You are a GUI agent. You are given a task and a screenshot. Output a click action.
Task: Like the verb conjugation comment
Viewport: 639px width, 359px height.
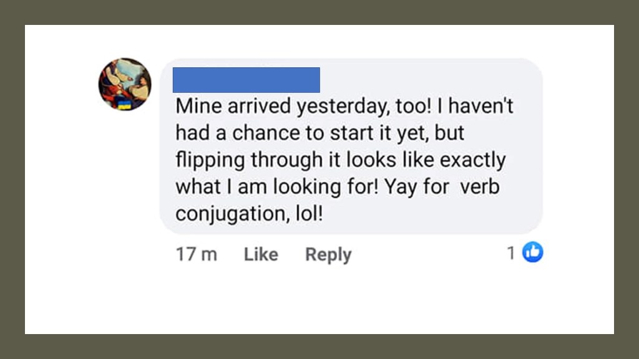(261, 254)
